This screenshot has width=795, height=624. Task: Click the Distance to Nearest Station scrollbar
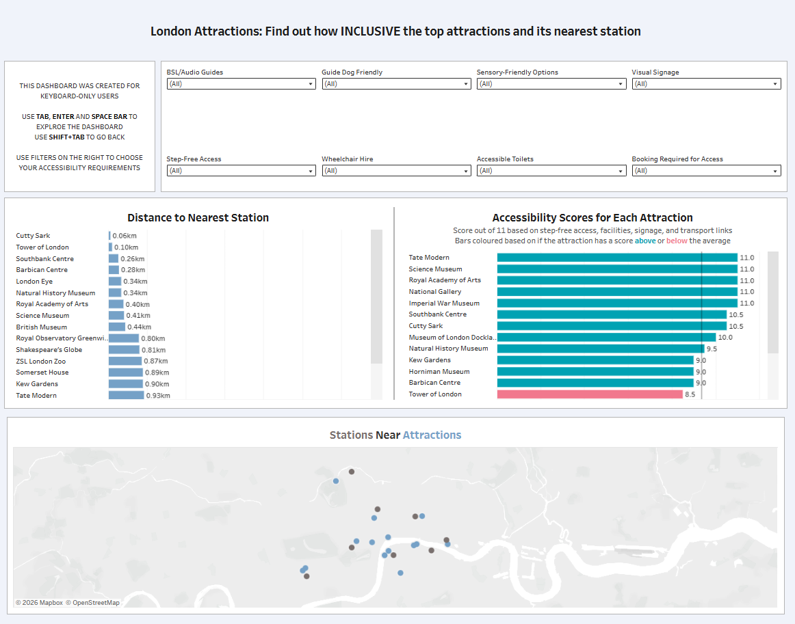pos(376,297)
